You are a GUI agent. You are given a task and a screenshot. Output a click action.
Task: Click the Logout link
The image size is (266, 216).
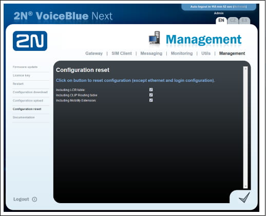(21, 199)
